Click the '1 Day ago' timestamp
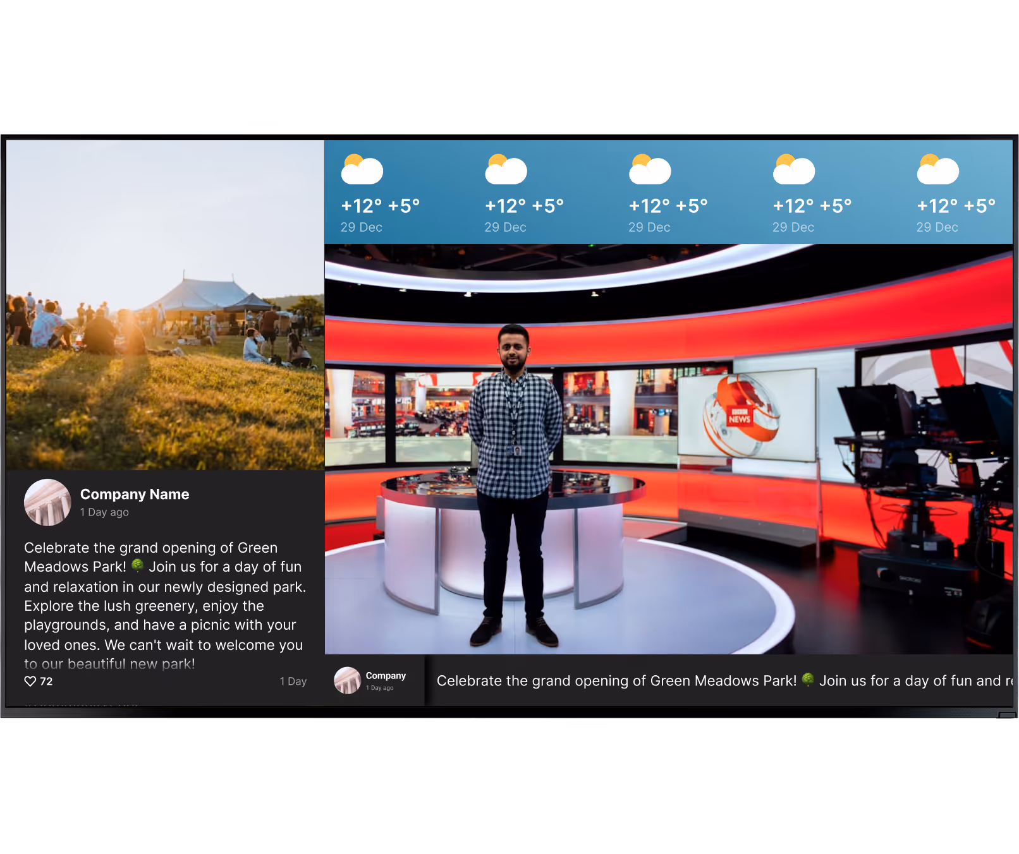This screenshot has width=1019, height=854. (104, 512)
